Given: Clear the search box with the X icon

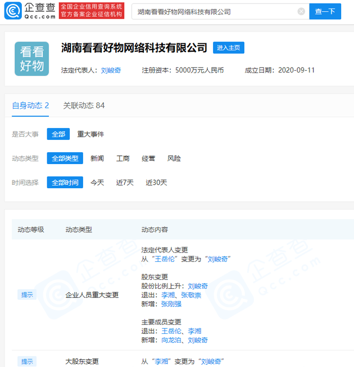Looking at the screenshot, I should pyautogui.click(x=301, y=11).
